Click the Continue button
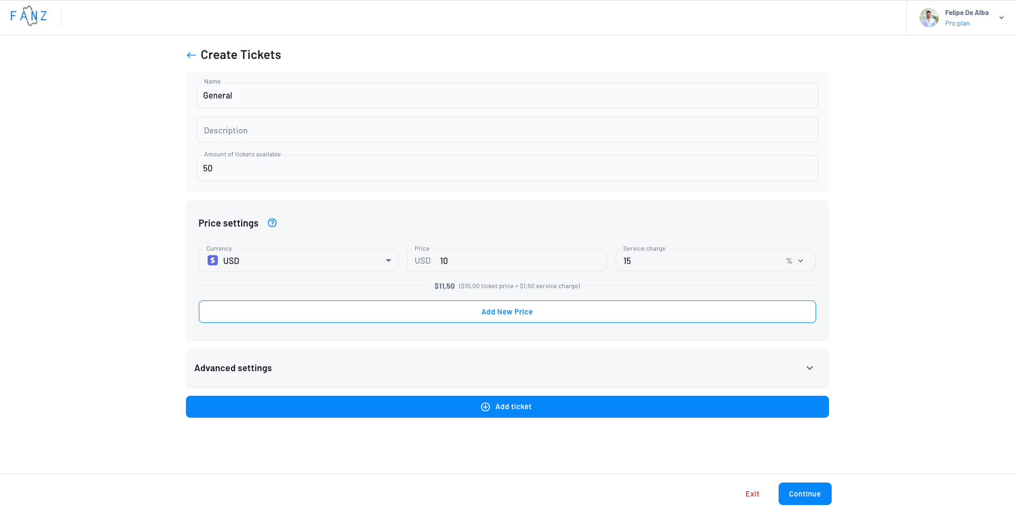This screenshot has width=1016, height=512. [804, 494]
